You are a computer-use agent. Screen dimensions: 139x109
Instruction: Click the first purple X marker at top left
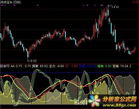2,5
